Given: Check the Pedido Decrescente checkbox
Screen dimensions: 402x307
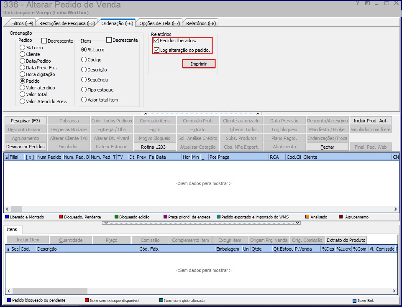Looking at the screenshot, I should pyautogui.click(x=44, y=41).
